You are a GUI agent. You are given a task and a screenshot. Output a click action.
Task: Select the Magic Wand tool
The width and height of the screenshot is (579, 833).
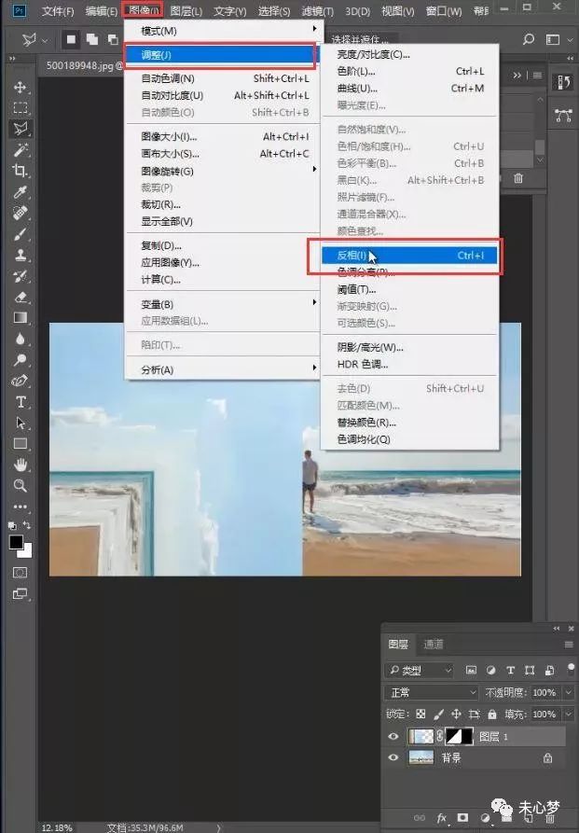[x=21, y=150]
